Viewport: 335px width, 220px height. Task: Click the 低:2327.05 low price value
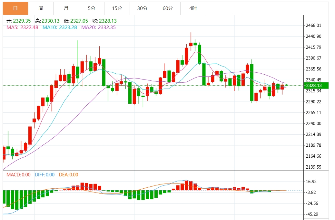76,21
